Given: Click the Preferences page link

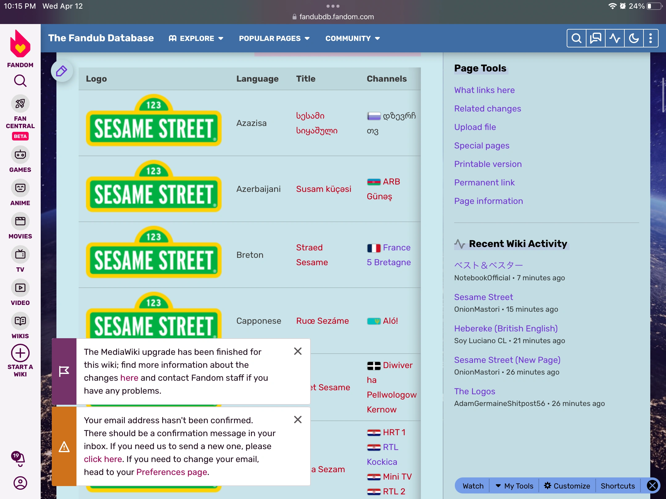Looking at the screenshot, I should tap(172, 472).
